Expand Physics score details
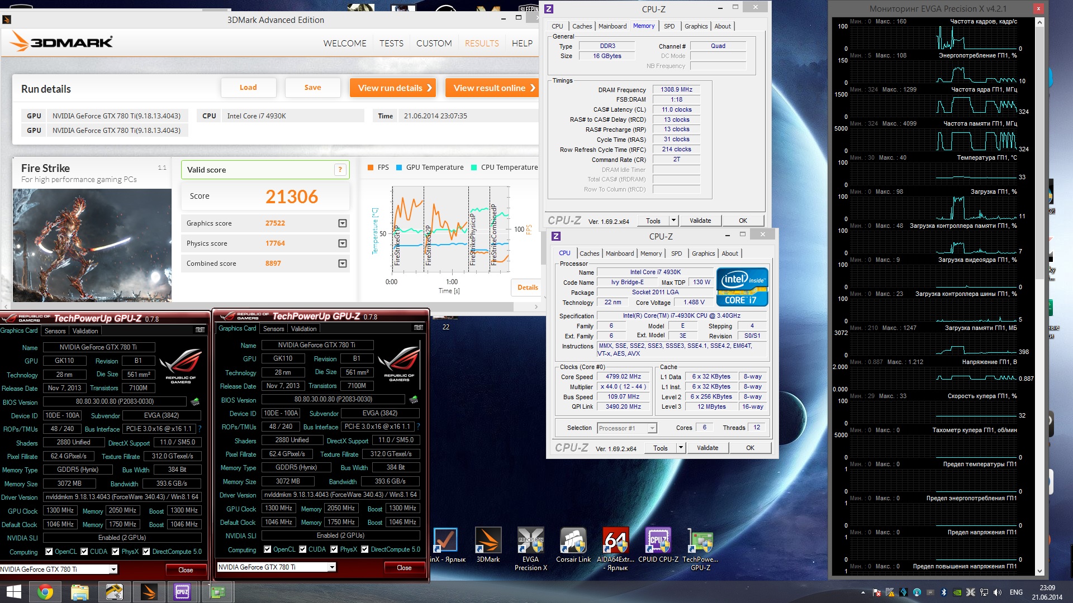This screenshot has height=603, width=1073. (343, 243)
